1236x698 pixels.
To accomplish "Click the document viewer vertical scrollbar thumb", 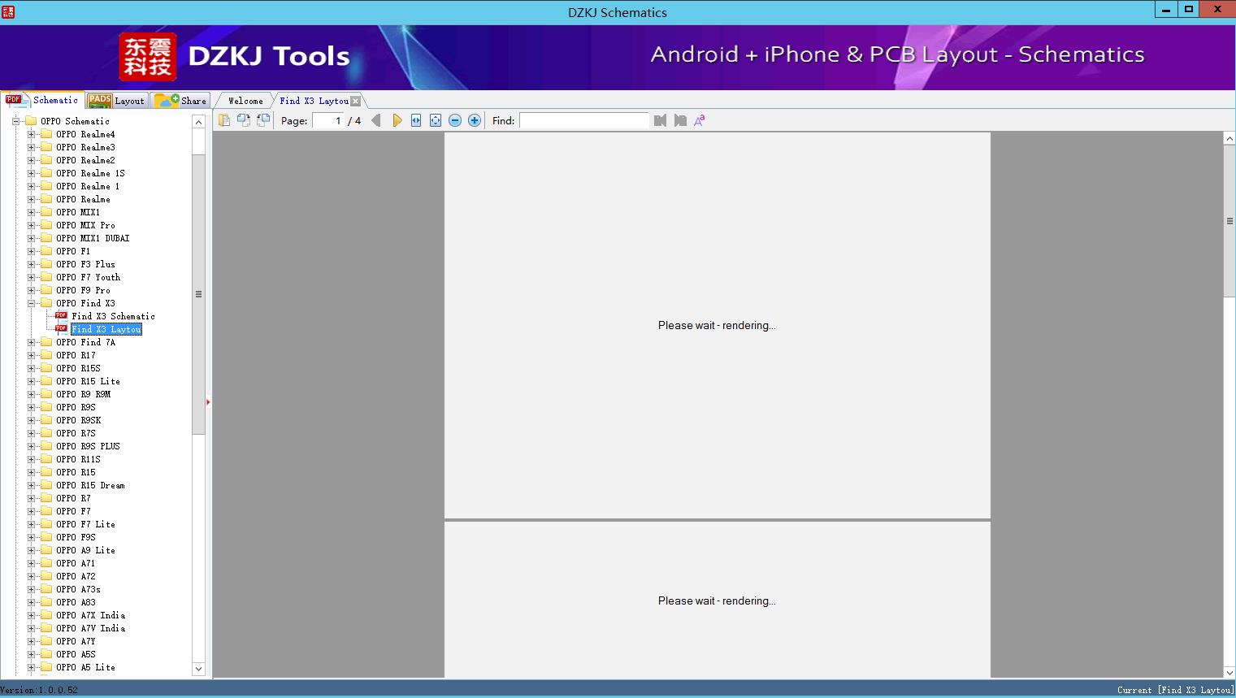I will (x=1229, y=221).
